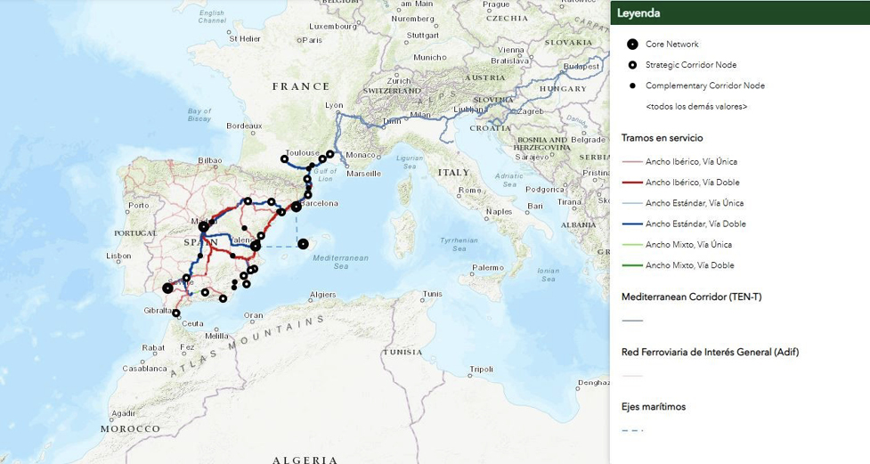Select the Tramos en servicio heading
Screen dimensions: 870x464
point(662,138)
